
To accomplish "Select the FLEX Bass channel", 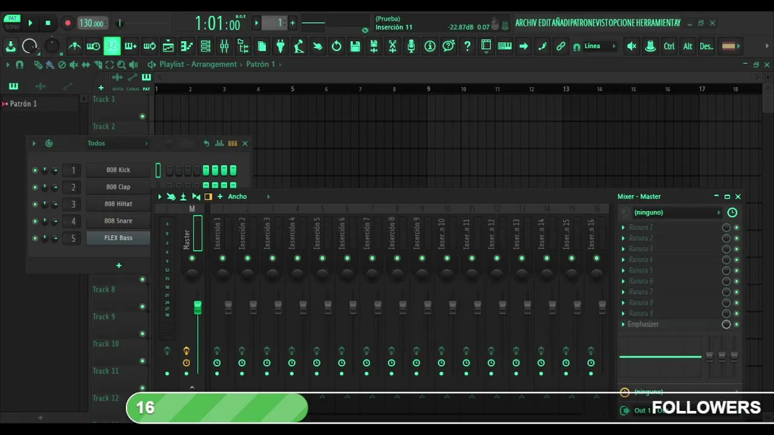I will pyautogui.click(x=118, y=237).
